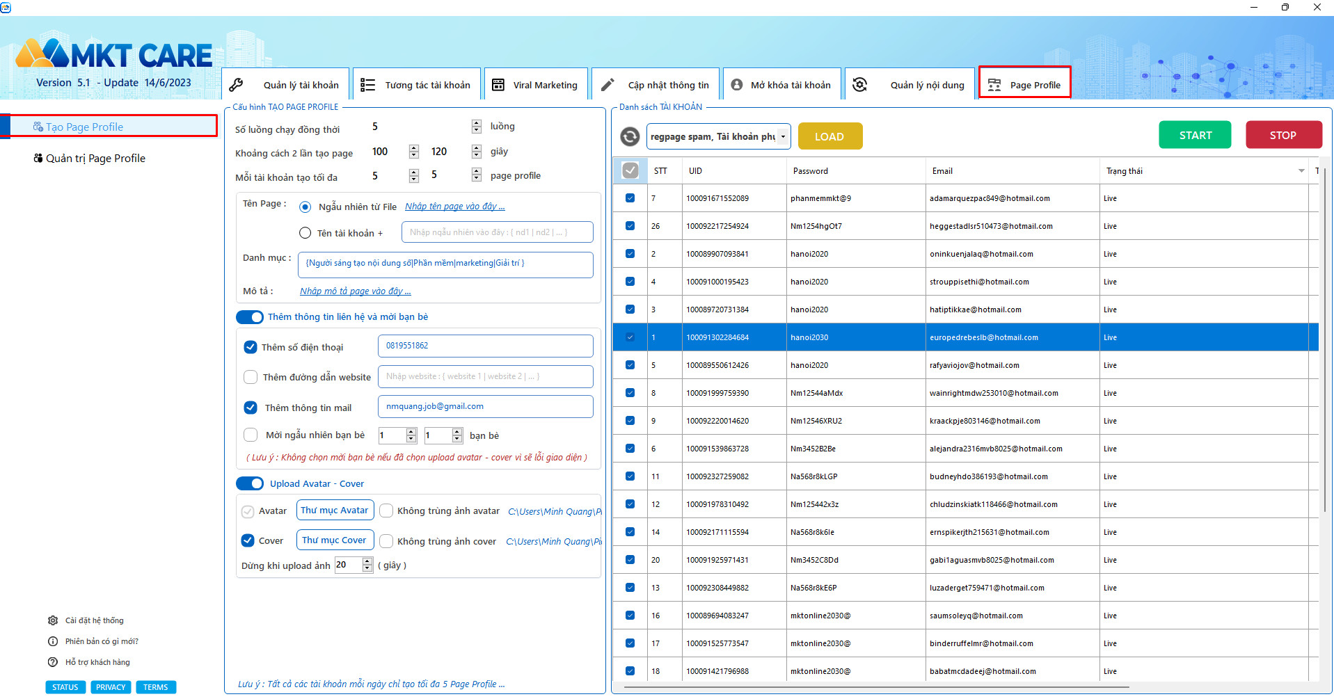Viewport: 1334px width, 699px height.
Task: Switch to Mở khóa tài khoản tab
Action: (782, 85)
